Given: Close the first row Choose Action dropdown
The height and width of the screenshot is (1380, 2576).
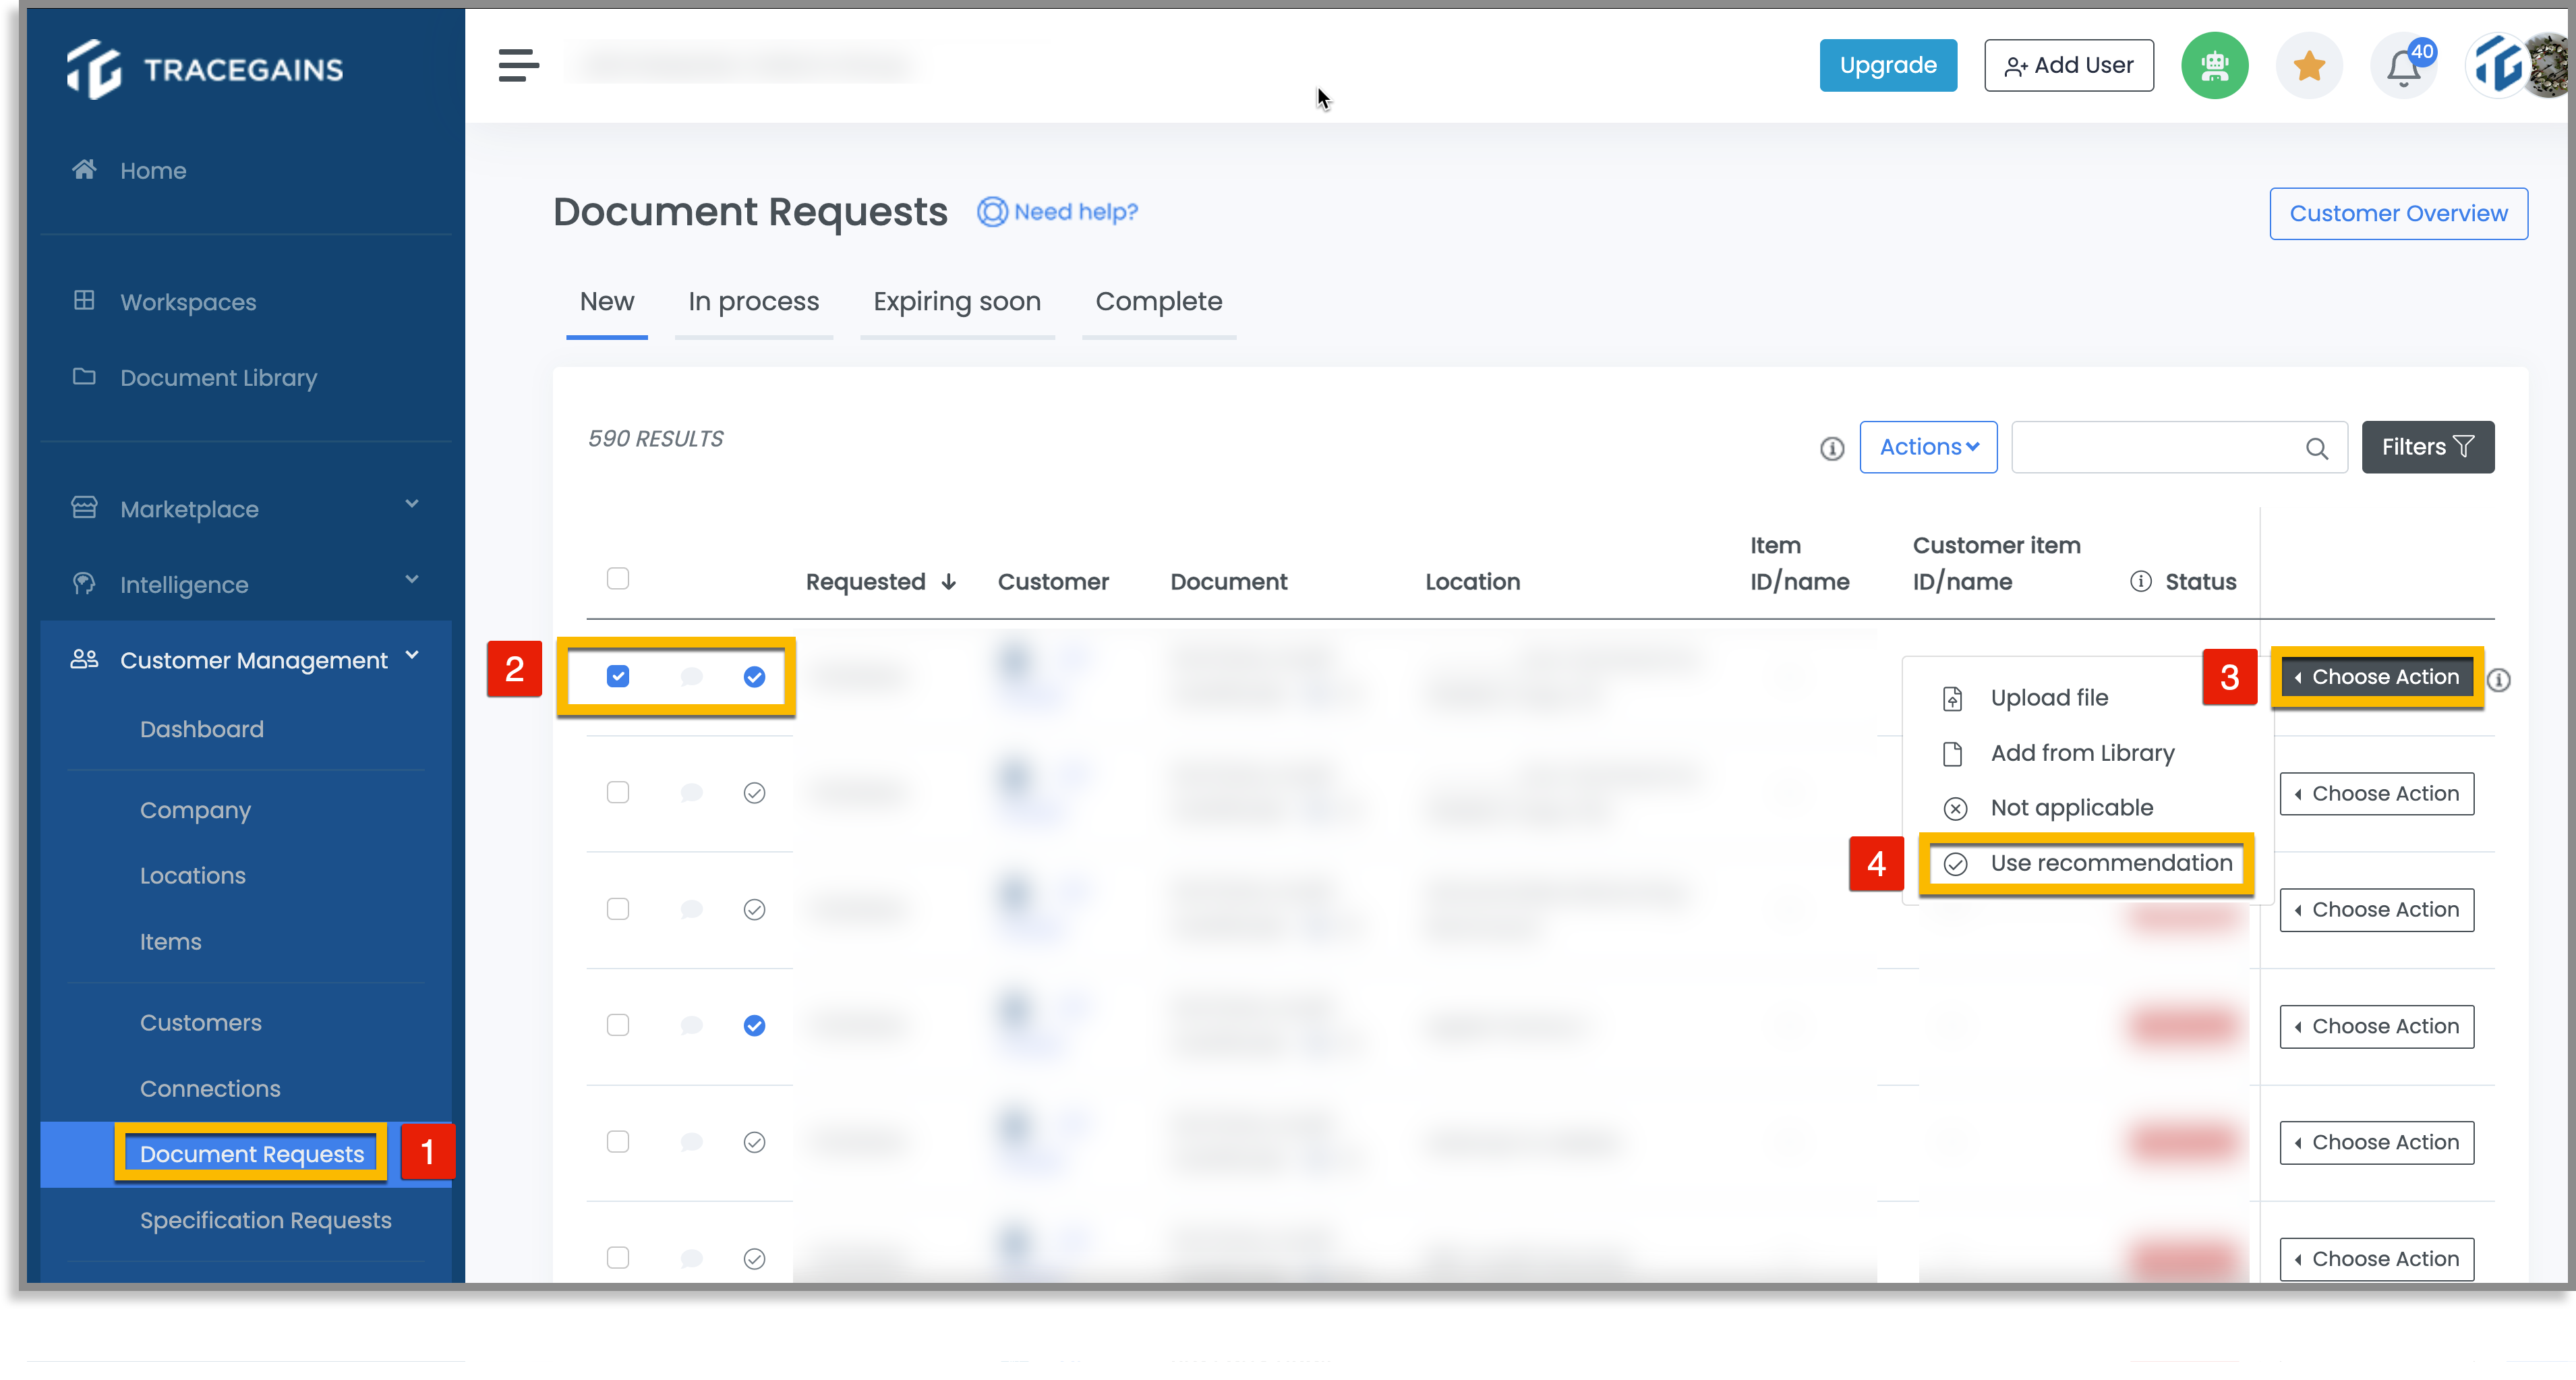Looking at the screenshot, I should point(2376,677).
